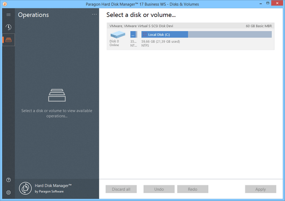The width and height of the screenshot is (285, 201).
Task: Select the Disks & Volumes sidebar icon
Action: coord(8,40)
